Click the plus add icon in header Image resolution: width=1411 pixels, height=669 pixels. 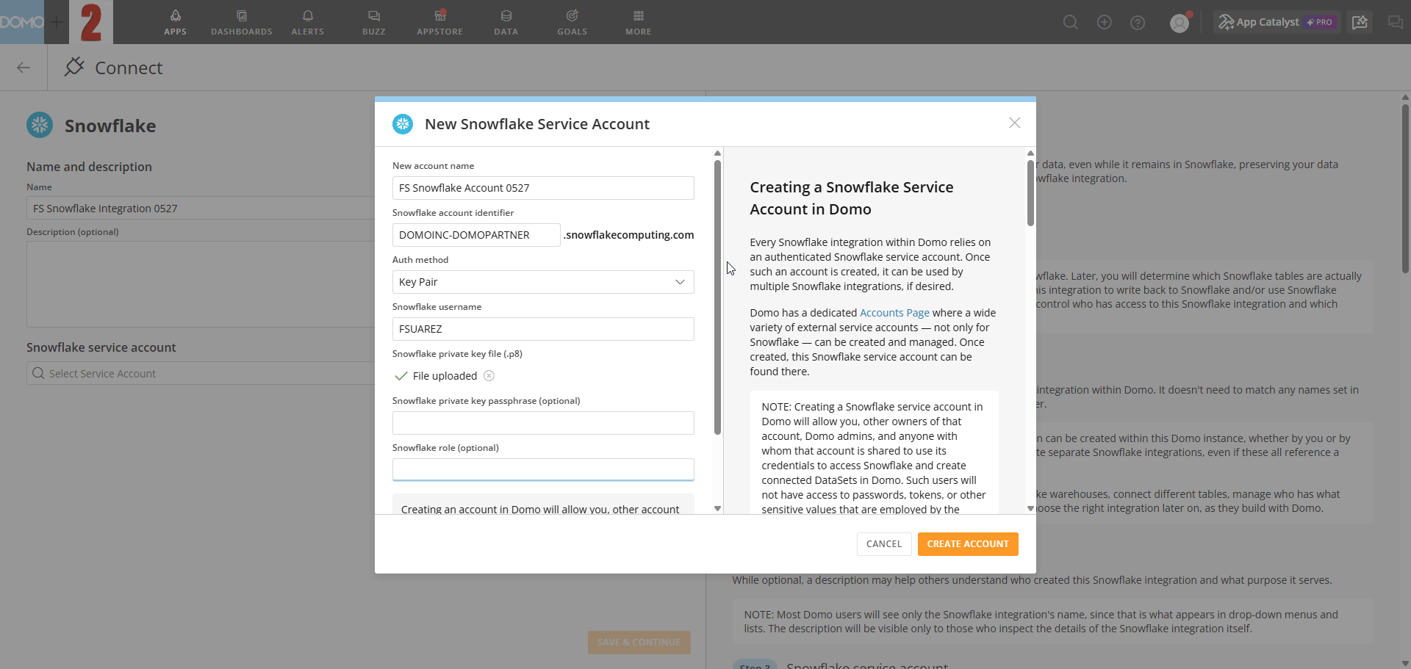[1104, 23]
